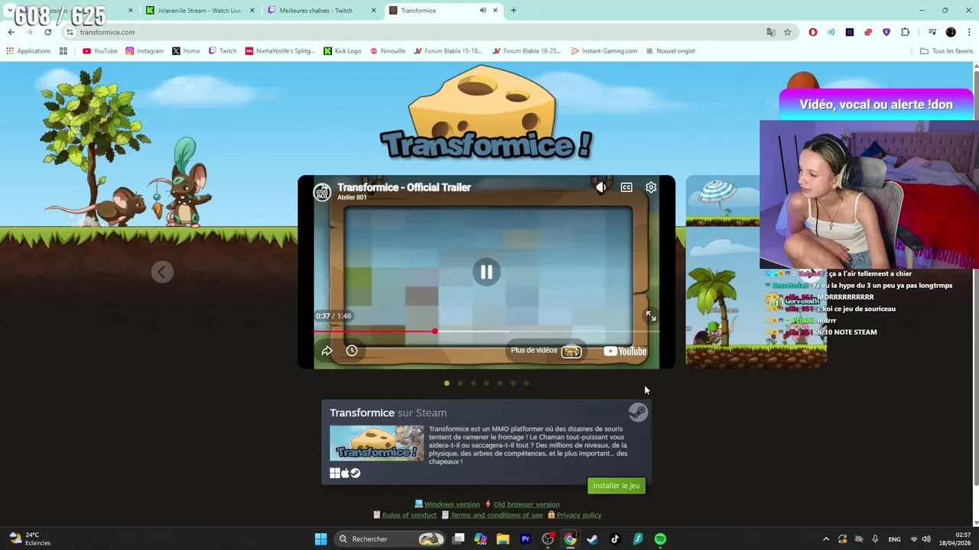Click the Transformice sur Steam title
Image resolution: width=979 pixels, height=550 pixels.
(x=388, y=412)
